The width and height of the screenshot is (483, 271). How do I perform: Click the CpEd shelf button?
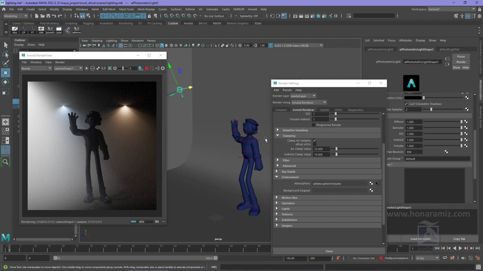coord(58,30)
